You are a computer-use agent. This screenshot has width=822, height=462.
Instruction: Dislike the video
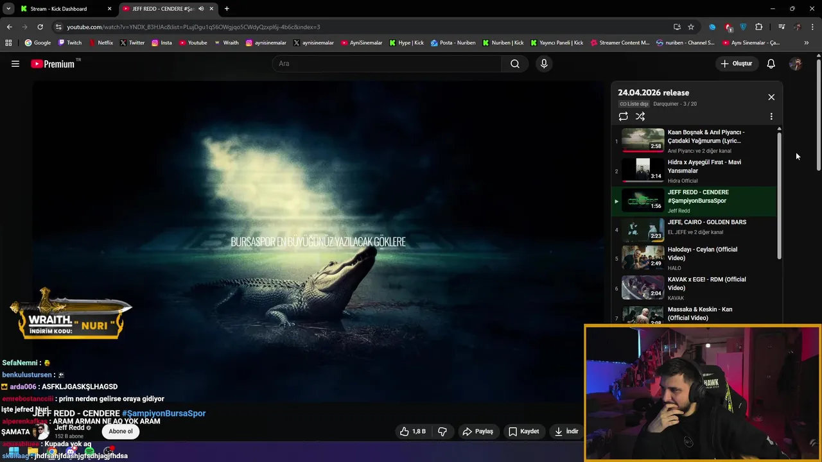[442, 431]
